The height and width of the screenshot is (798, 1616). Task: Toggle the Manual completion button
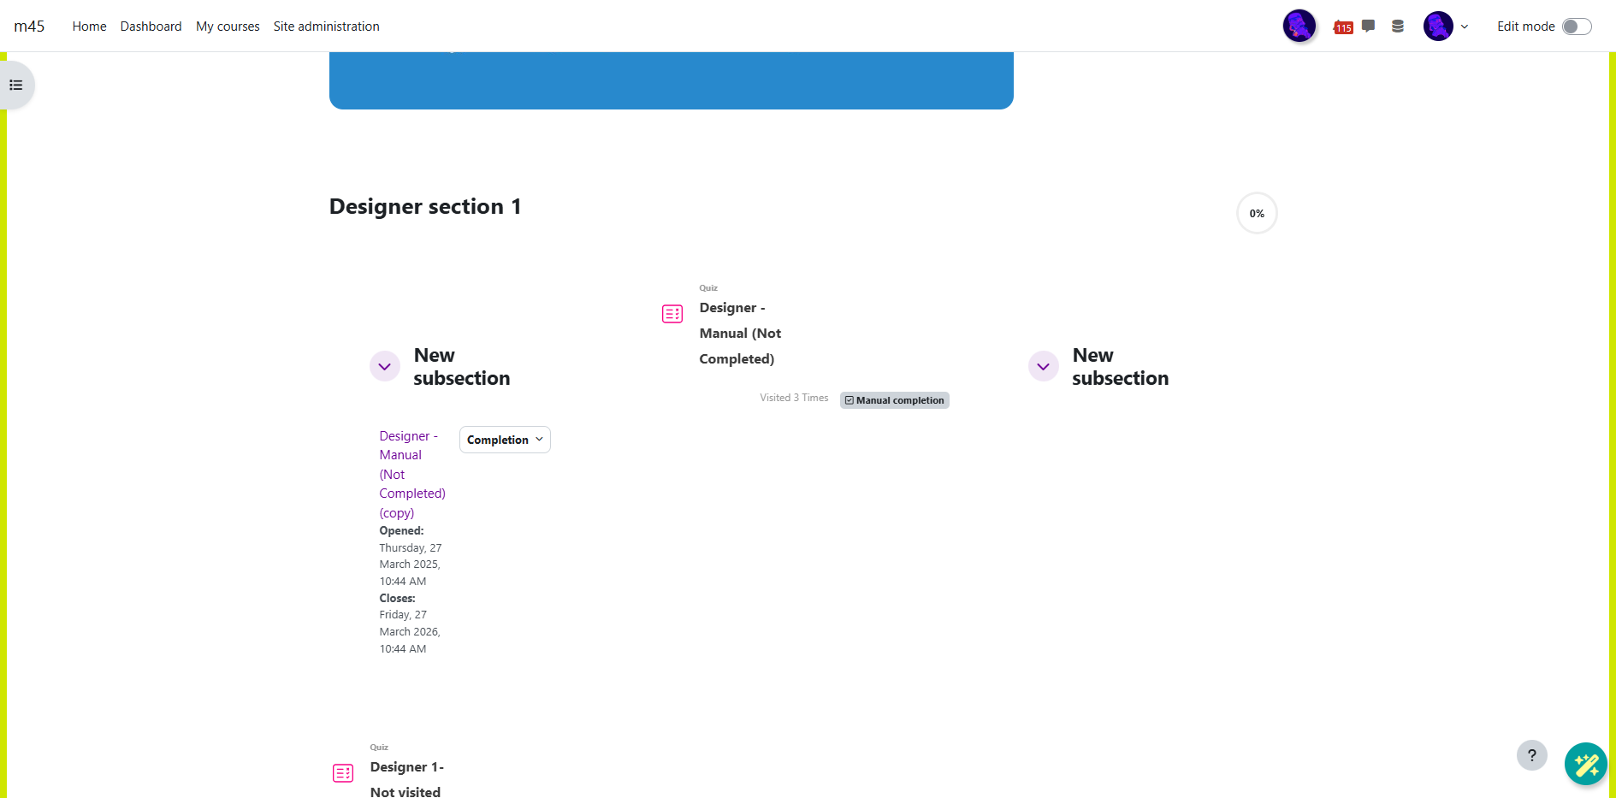894,400
